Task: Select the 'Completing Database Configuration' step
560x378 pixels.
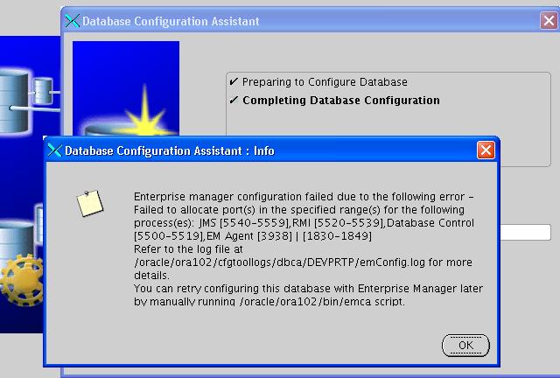Action: [341, 101]
